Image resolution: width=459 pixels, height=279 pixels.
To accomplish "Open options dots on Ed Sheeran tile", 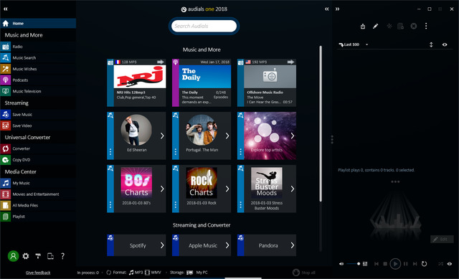I will (110, 151).
